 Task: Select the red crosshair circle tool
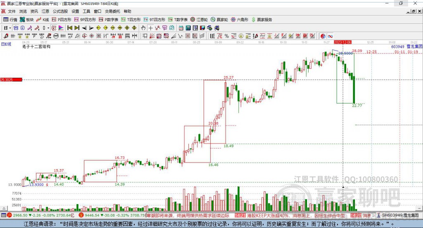click(84, 36)
